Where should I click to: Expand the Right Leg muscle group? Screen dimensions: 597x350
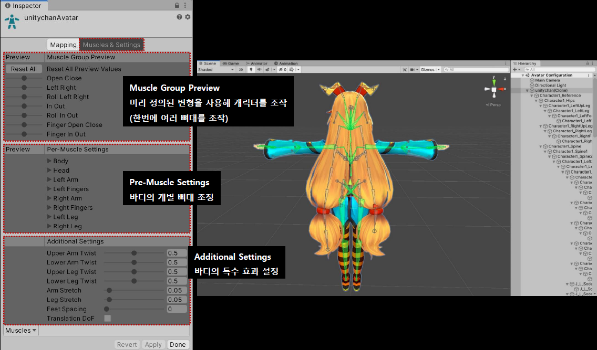click(49, 226)
